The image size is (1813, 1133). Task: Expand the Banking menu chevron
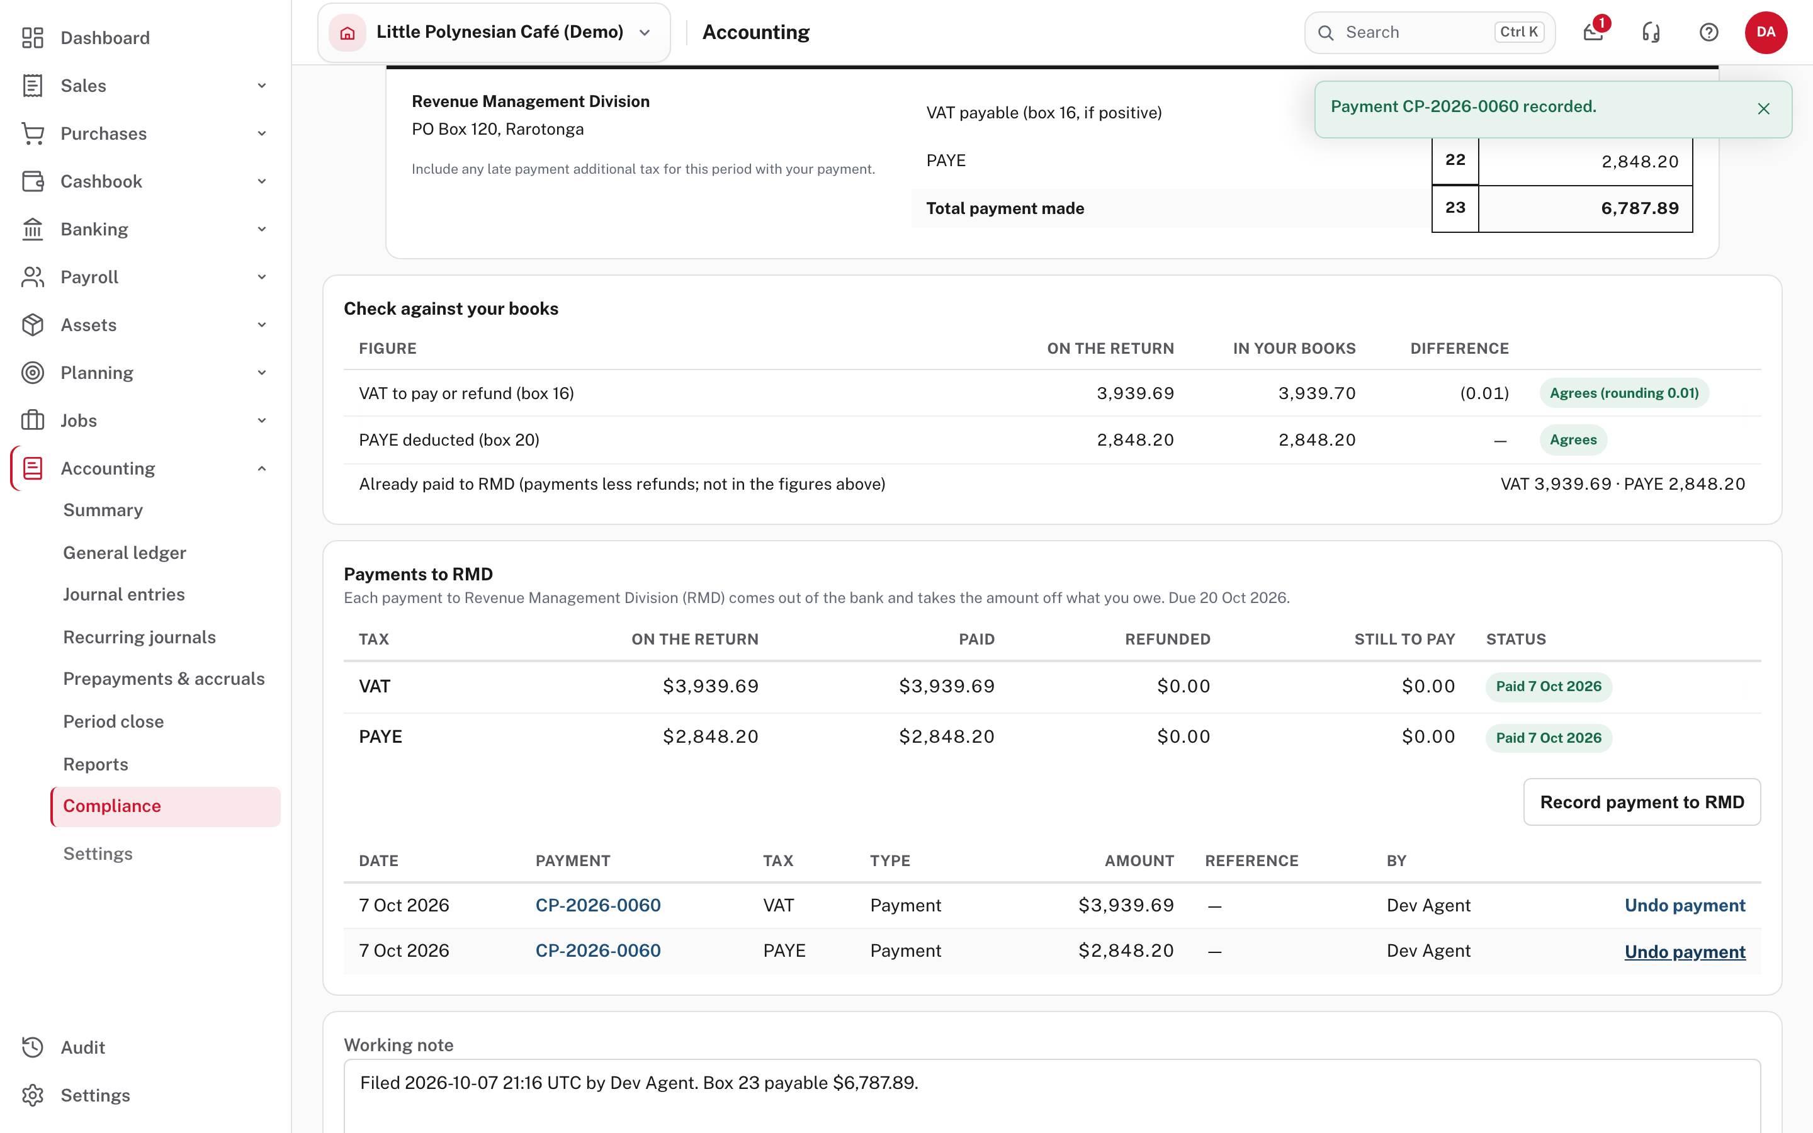tap(261, 229)
